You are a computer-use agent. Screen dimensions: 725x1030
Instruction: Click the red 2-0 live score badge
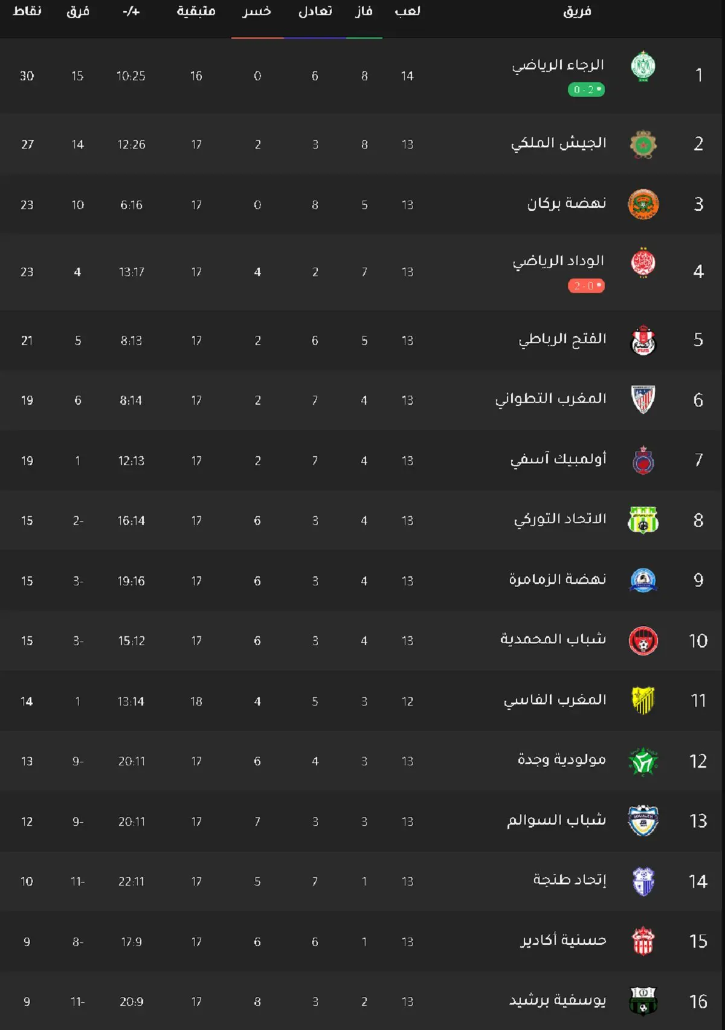586,286
